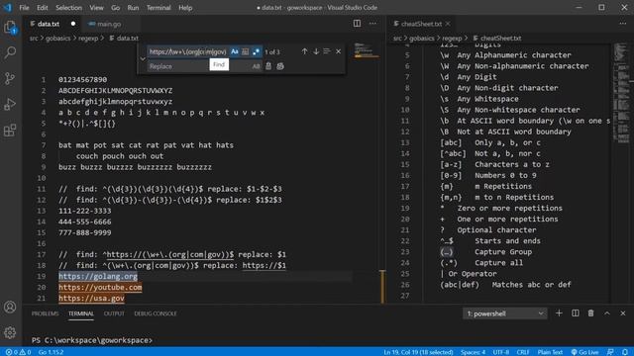Viewport: 634px width, 356px height.
Task: Change language mode via Plain Text
Action: pos(550,352)
